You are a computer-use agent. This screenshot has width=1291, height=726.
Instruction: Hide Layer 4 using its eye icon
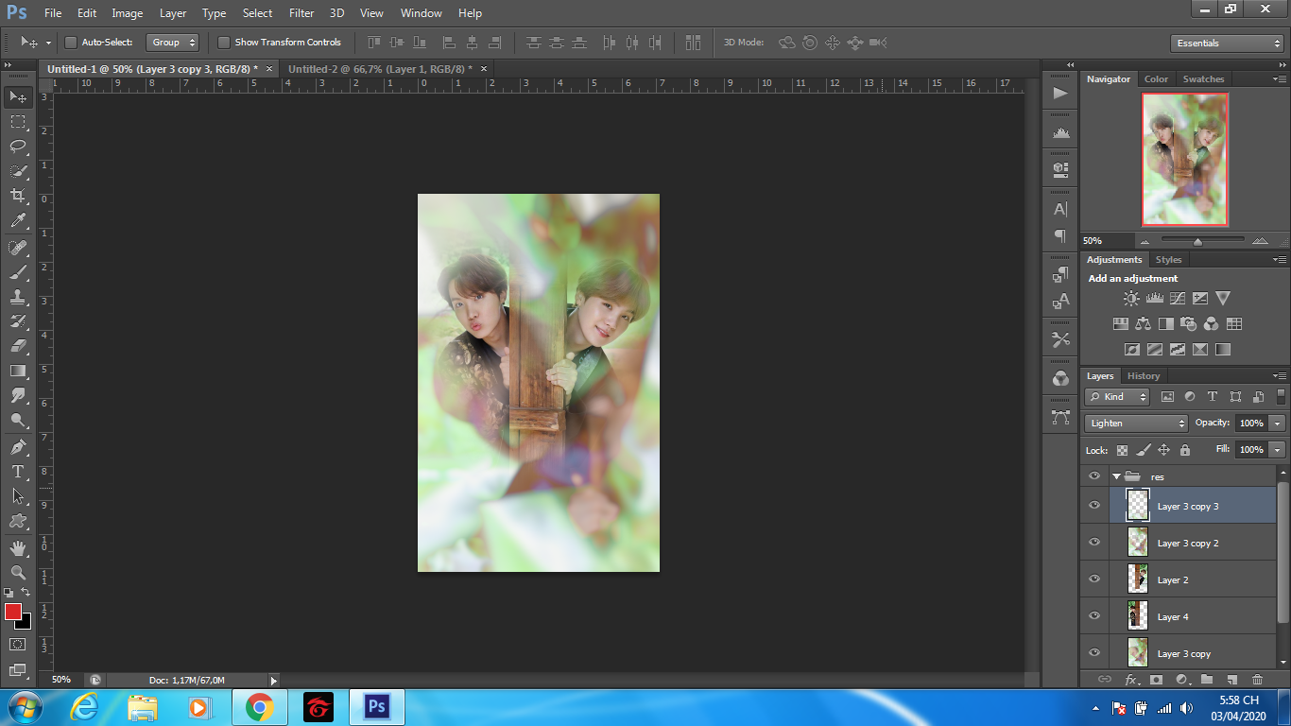[1094, 616]
